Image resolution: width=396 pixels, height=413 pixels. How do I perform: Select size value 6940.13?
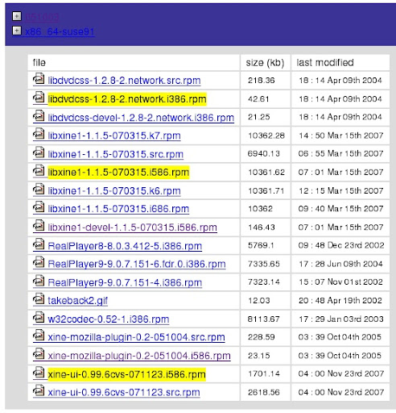click(x=263, y=153)
